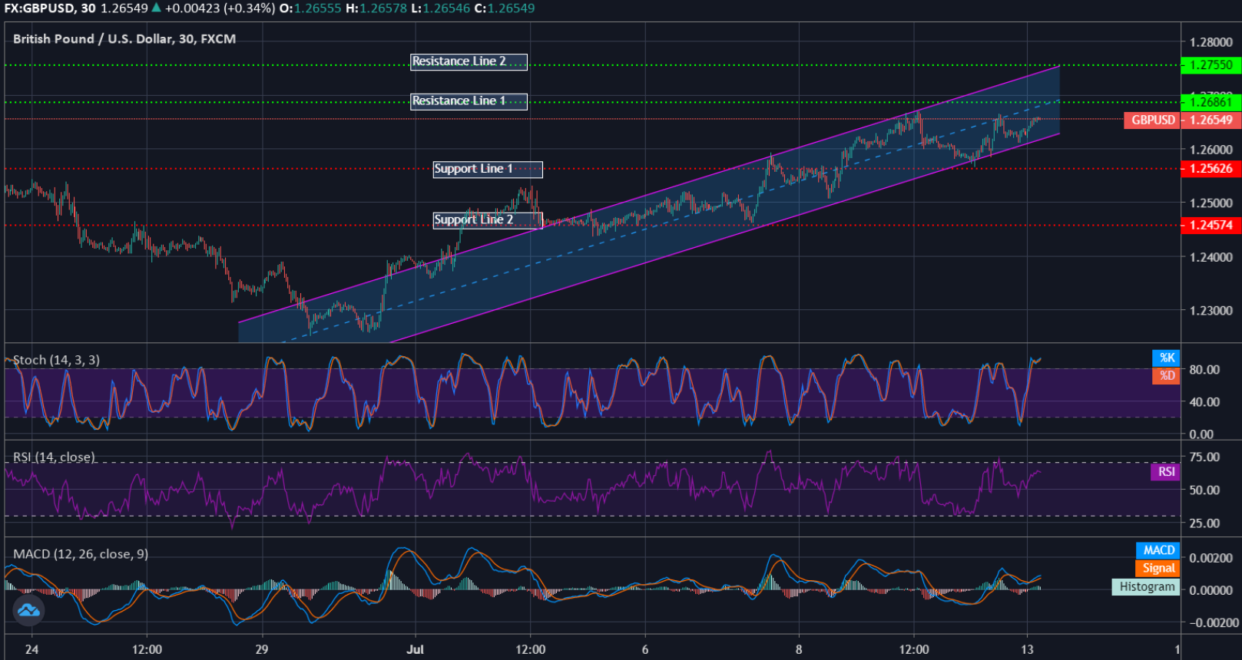
Task: Click the 1.27550 green price tag
Action: pos(1211,65)
